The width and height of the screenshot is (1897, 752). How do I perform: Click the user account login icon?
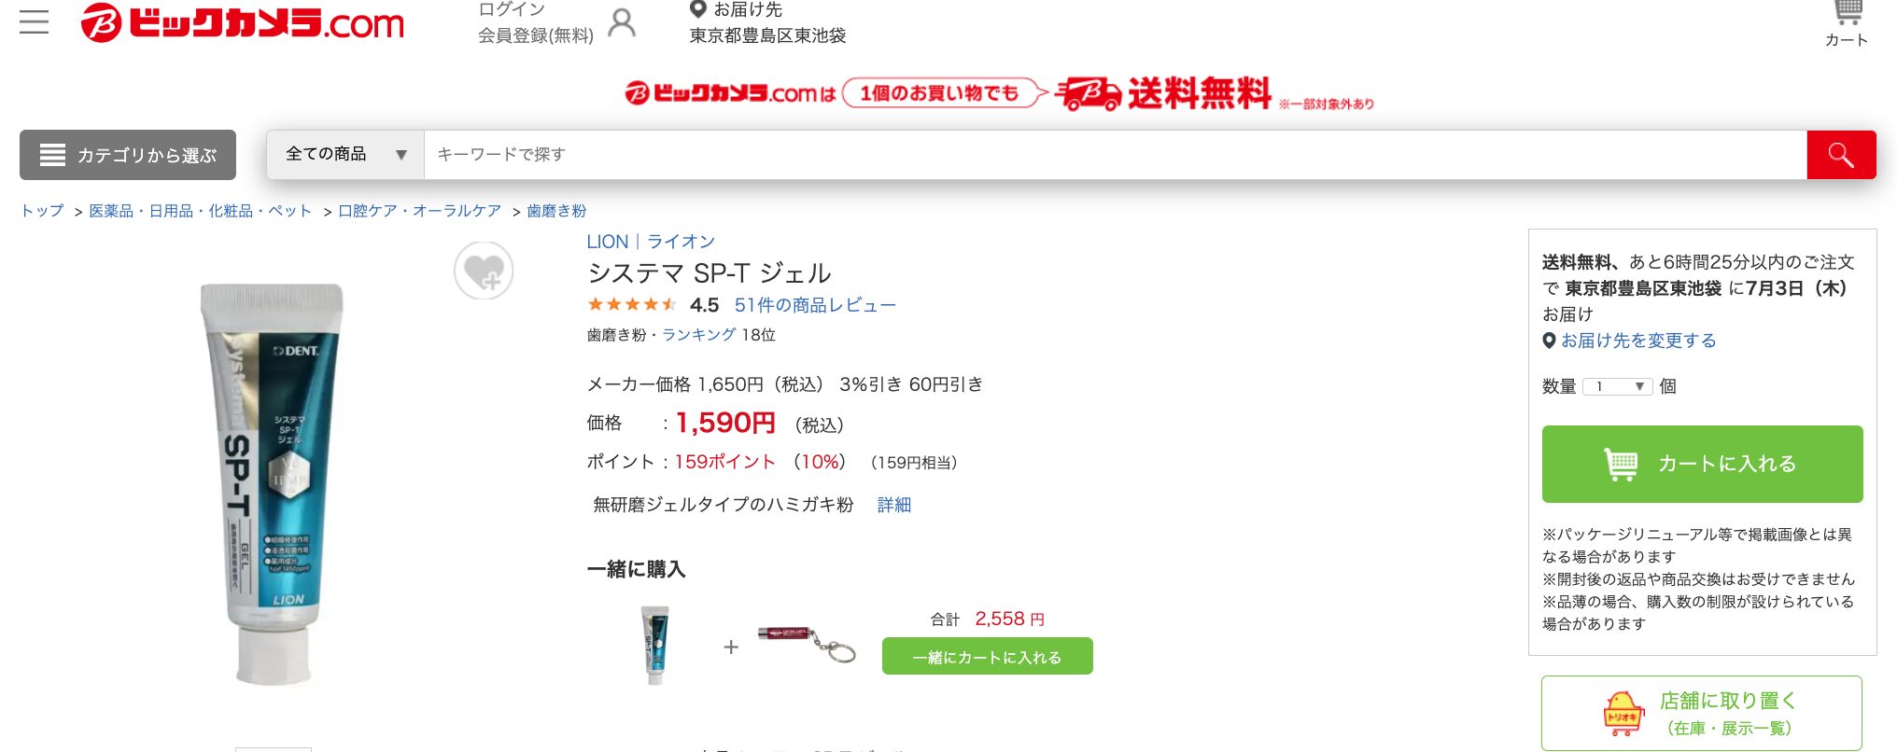click(622, 22)
